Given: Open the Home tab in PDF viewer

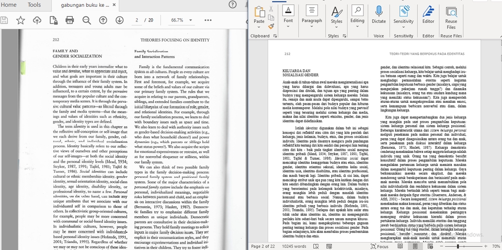Looking at the screenshot, I should [9, 5].
